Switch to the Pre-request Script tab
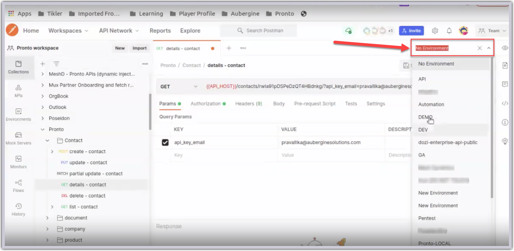The height and width of the screenshot is (251, 514). click(315, 104)
